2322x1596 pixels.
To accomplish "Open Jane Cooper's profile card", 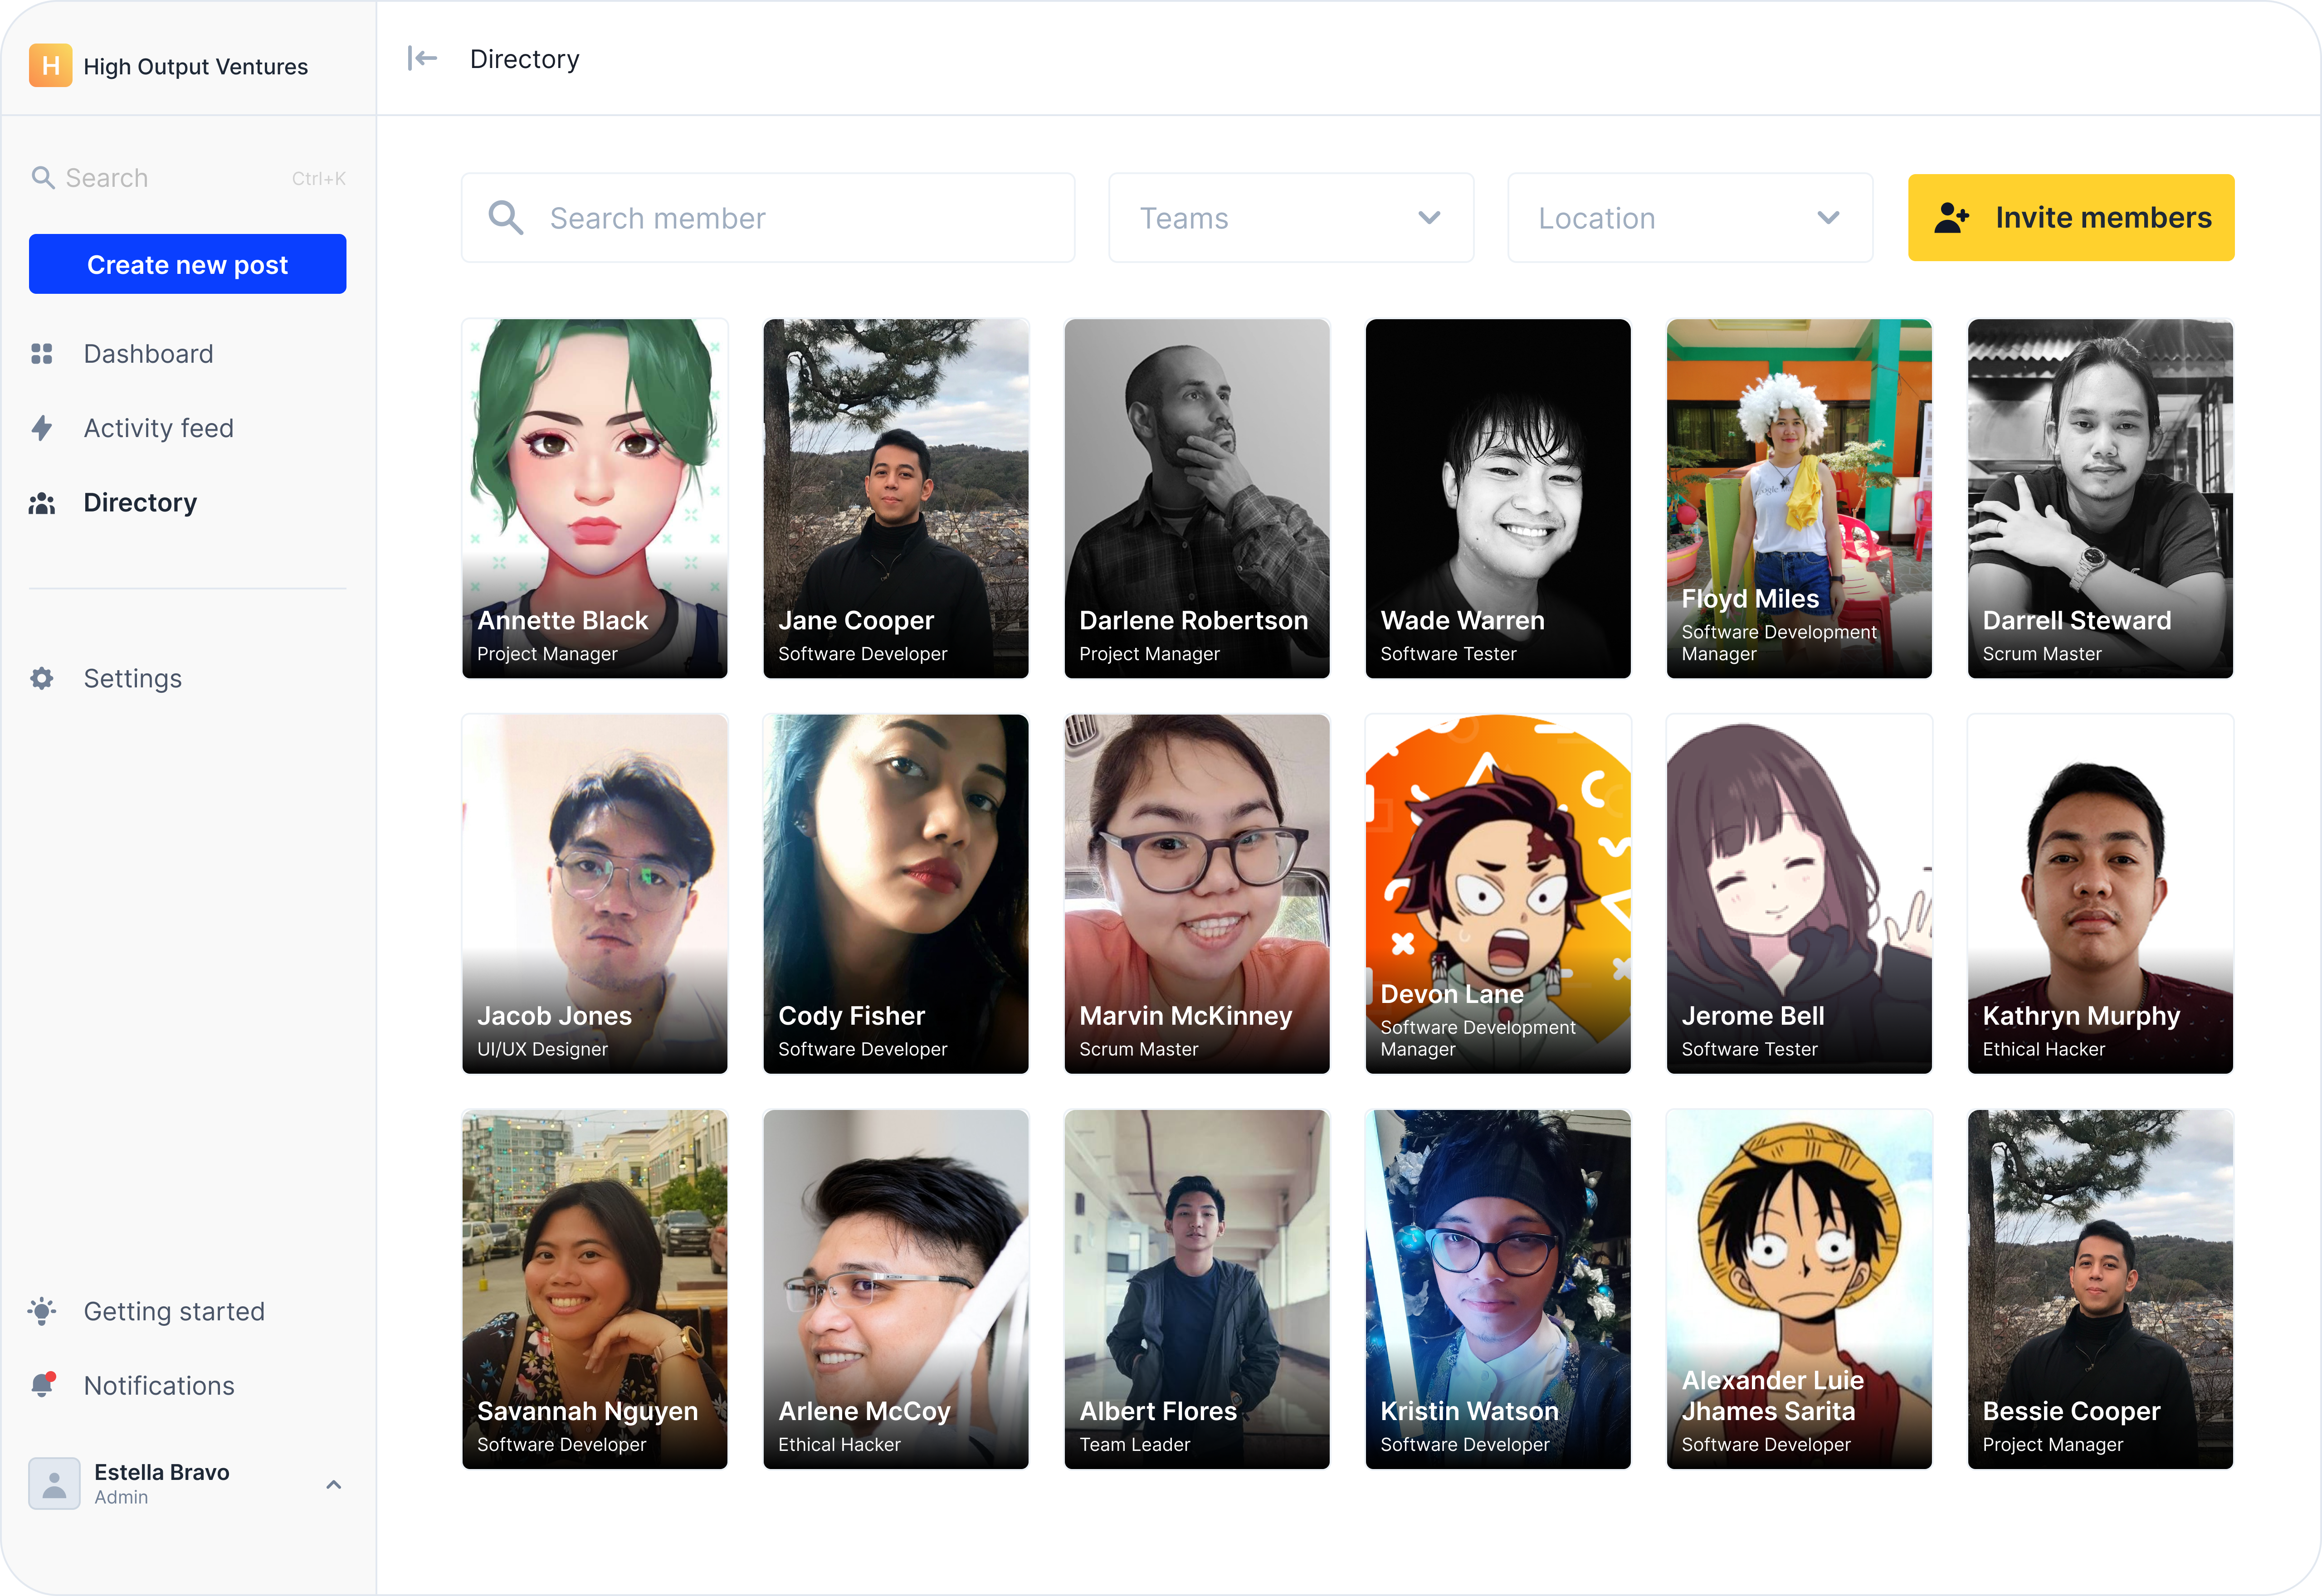I will pos(896,498).
